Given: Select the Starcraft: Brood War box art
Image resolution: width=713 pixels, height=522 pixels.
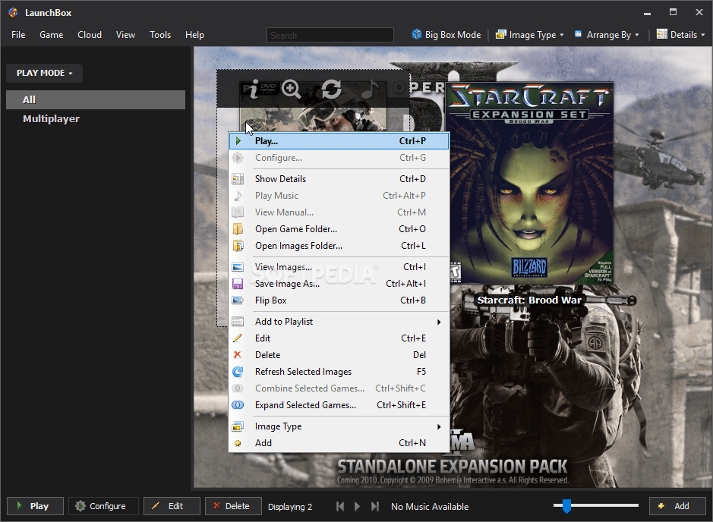Looking at the screenshot, I should [529, 183].
